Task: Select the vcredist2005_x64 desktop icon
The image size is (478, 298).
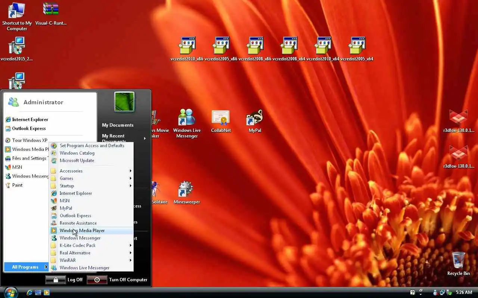Action: click(x=357, y=49)
